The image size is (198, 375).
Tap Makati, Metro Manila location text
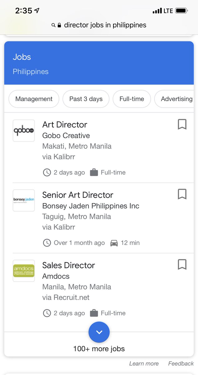pos(77,146)
